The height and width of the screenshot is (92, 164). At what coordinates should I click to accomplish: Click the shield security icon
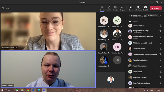point(3,8)
